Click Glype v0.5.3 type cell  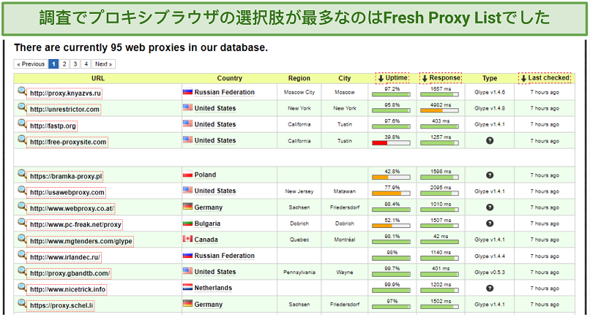pyautogui.click(x=490, y=272)
